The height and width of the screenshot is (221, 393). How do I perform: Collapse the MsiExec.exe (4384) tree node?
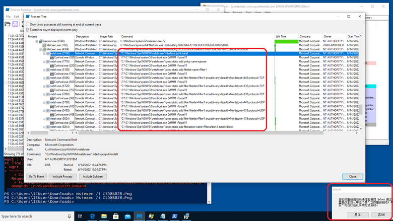tap(41, 49)
